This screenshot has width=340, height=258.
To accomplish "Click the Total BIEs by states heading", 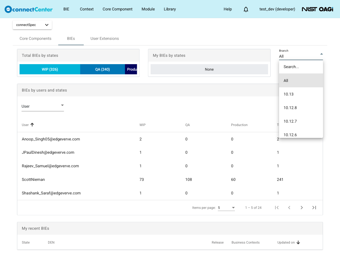I will pyautogui.click(x=40, y=55).
